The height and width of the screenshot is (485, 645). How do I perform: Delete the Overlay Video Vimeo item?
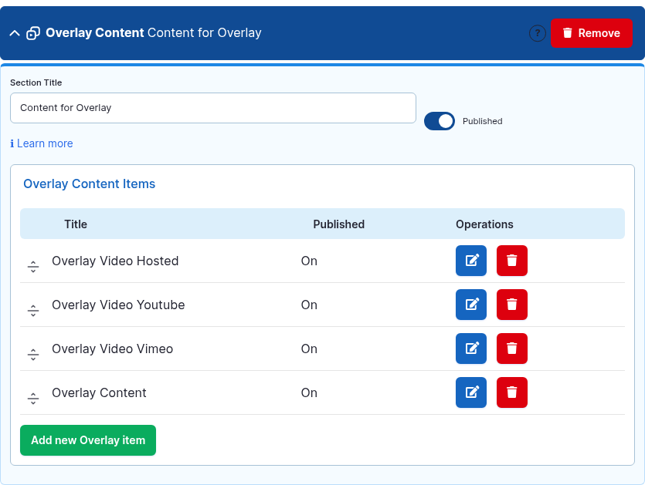pyautogui.click(x=511, y=349)
